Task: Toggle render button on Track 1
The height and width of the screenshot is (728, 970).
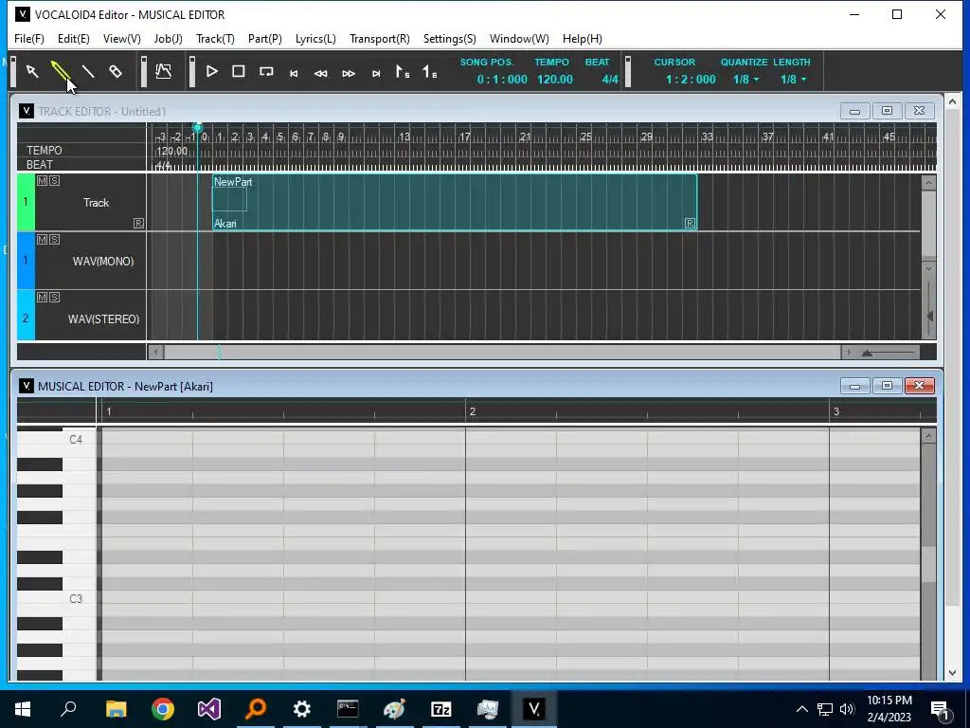Action: (x=138, y=224)
